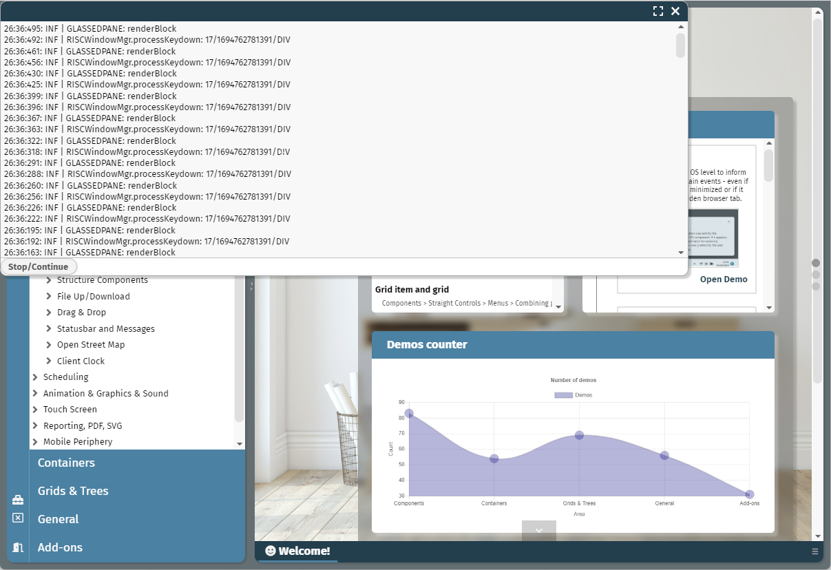Click the boxed X icon in left sidebar
831x570 pixels.
18,518
